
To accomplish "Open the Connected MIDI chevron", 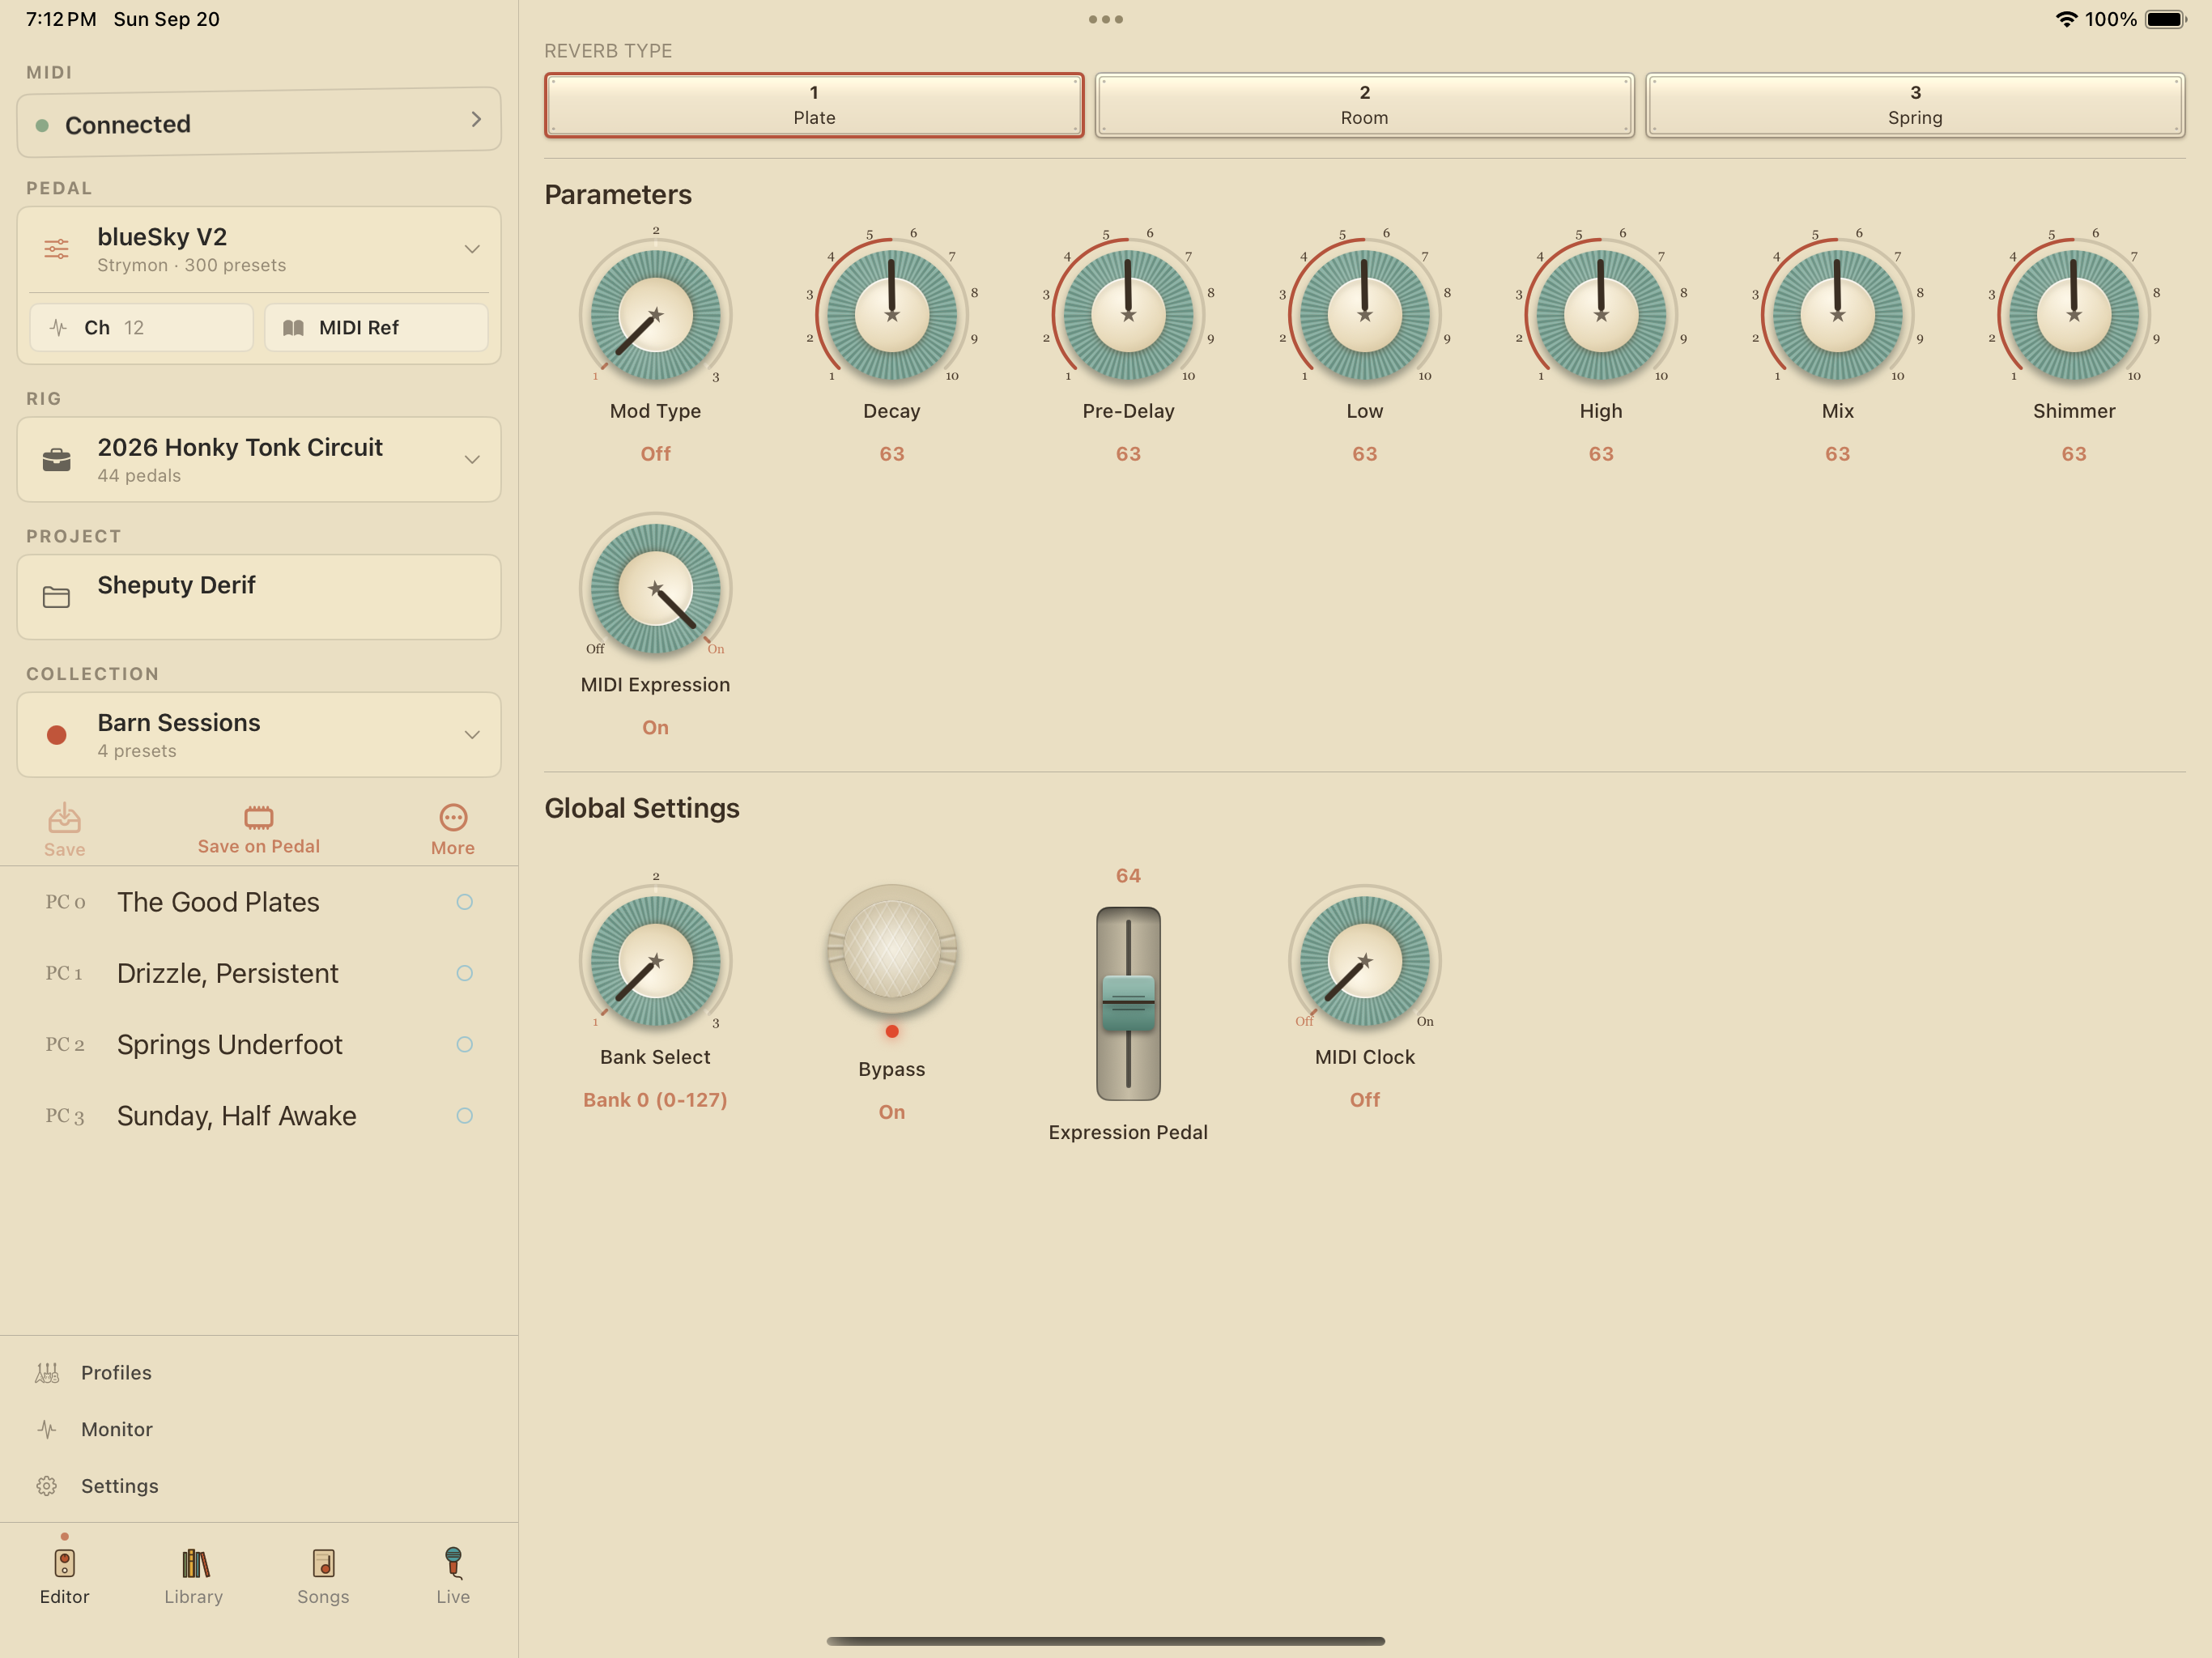I will click(x=476, y=119).
